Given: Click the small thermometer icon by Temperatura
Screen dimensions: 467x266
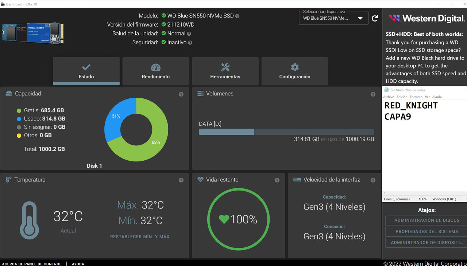Looking at the screenshot, I should click(8, 180).
